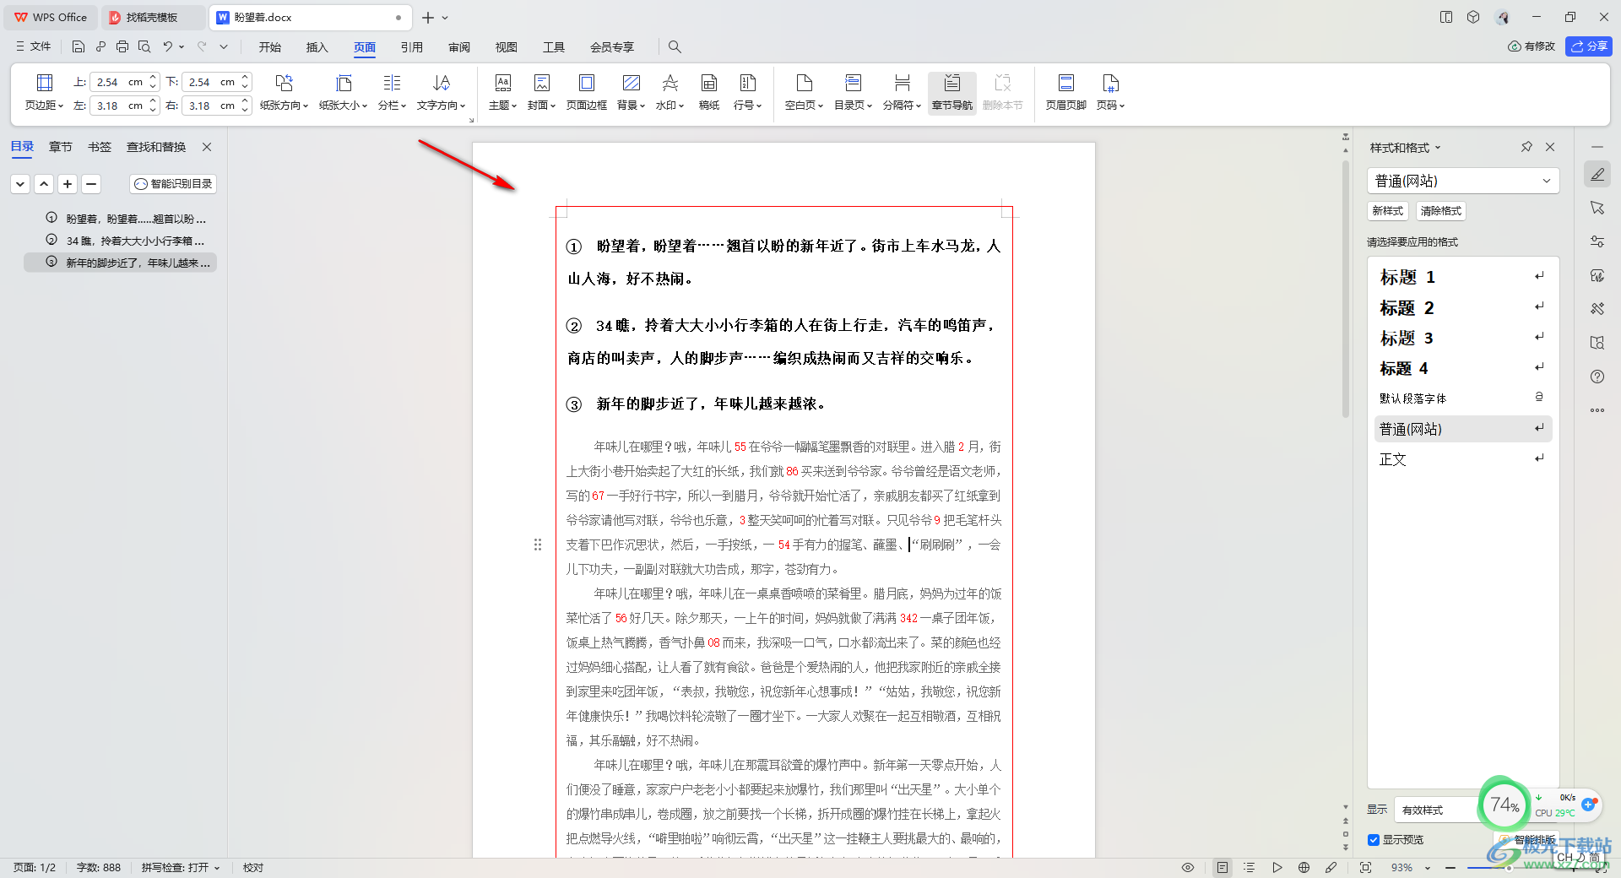Click the print icon in quick access toolbar
This screenshot has width=1621, height=878.
coord(122,46)
